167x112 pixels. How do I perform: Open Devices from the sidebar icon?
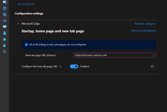4,2
